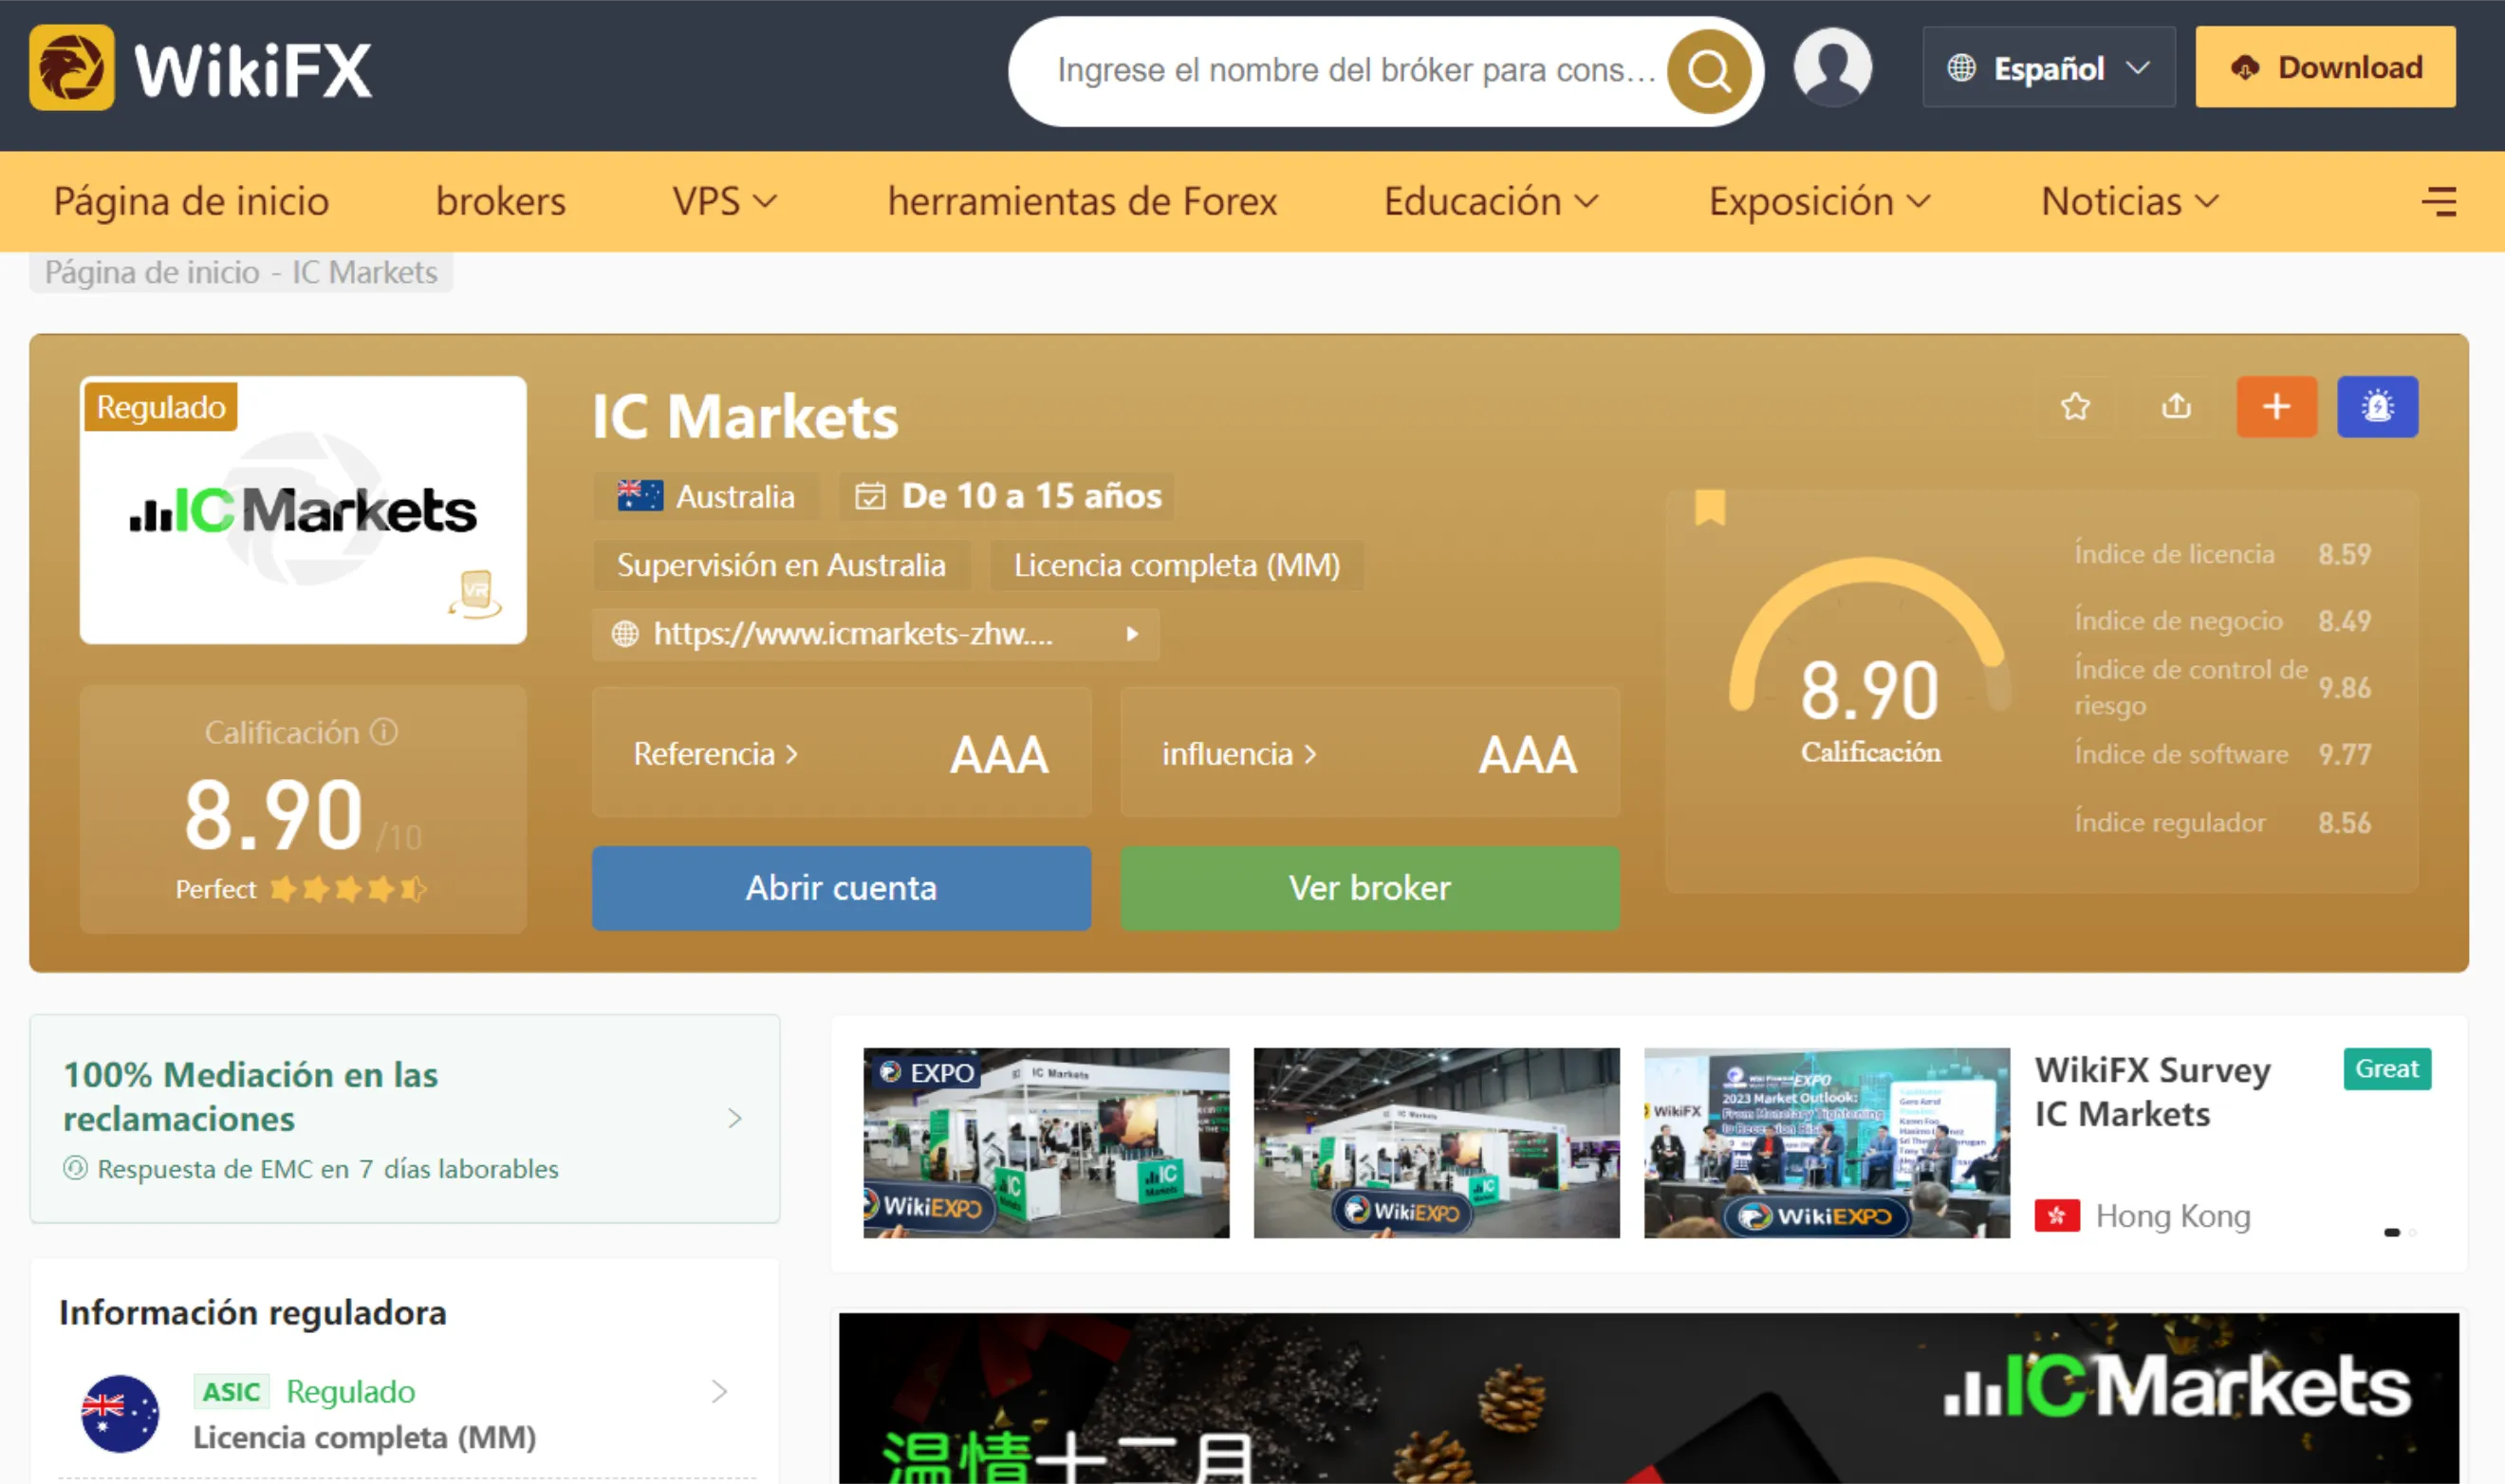Click the De 10 a 15 años tag
This screenshot has width=2505, height=1484.
(1007, 496)
